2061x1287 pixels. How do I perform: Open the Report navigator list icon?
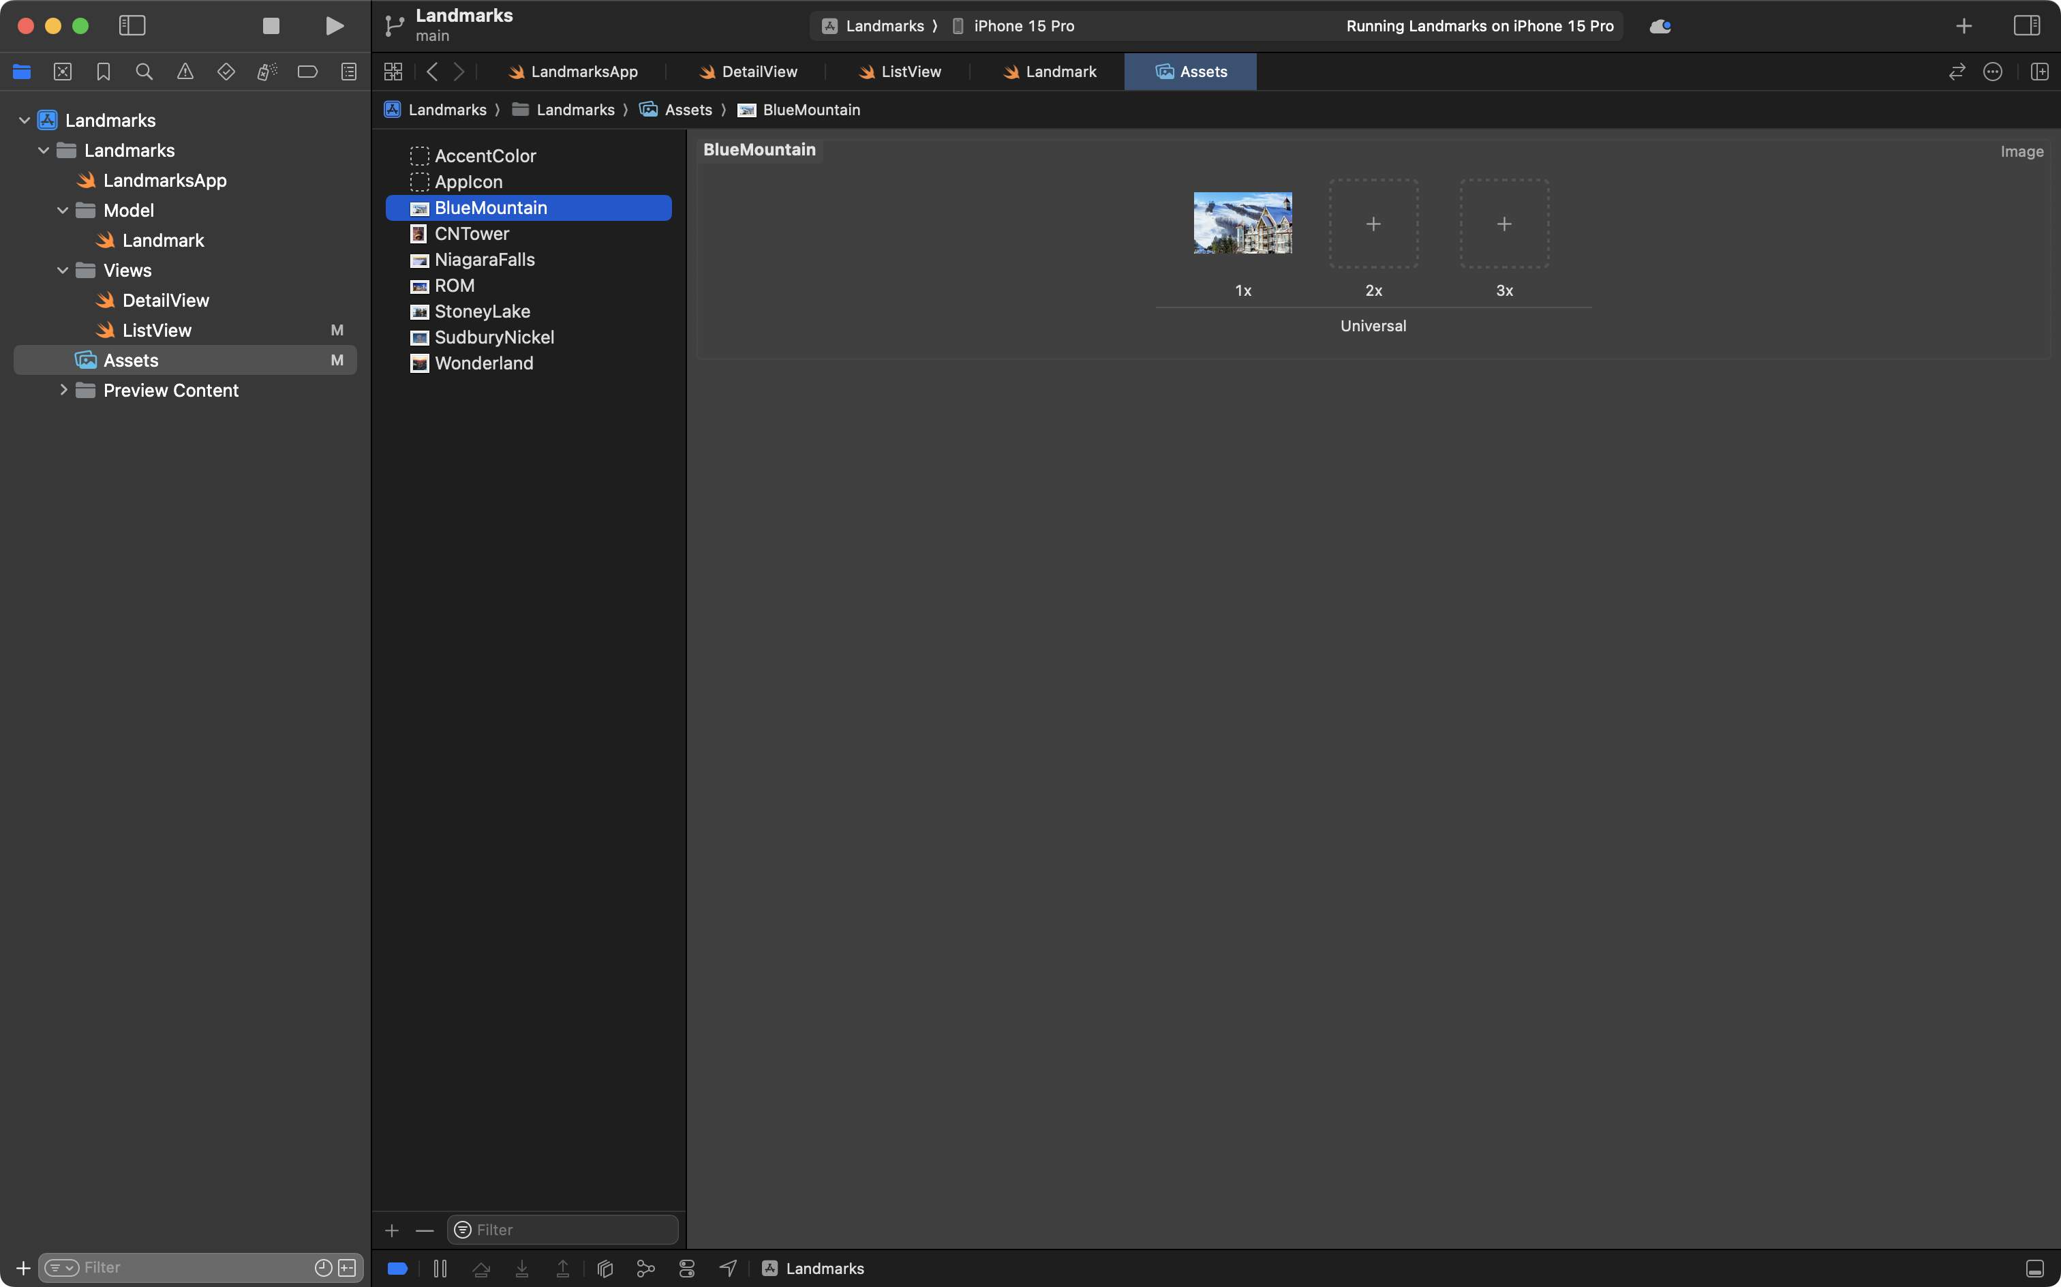click(x=349, y=72)
